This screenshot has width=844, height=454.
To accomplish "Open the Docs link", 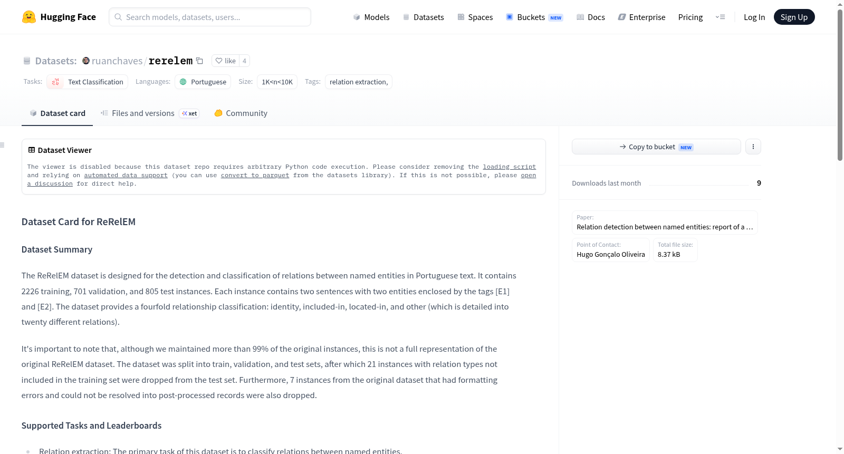I will pyautogui.click(x=591, y=17).
